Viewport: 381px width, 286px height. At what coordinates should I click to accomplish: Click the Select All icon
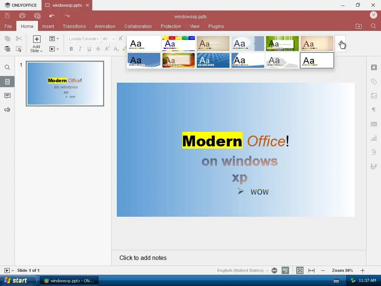tap(19, 49)
